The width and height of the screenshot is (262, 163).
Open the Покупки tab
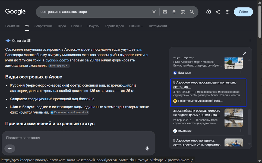point(93,26)
